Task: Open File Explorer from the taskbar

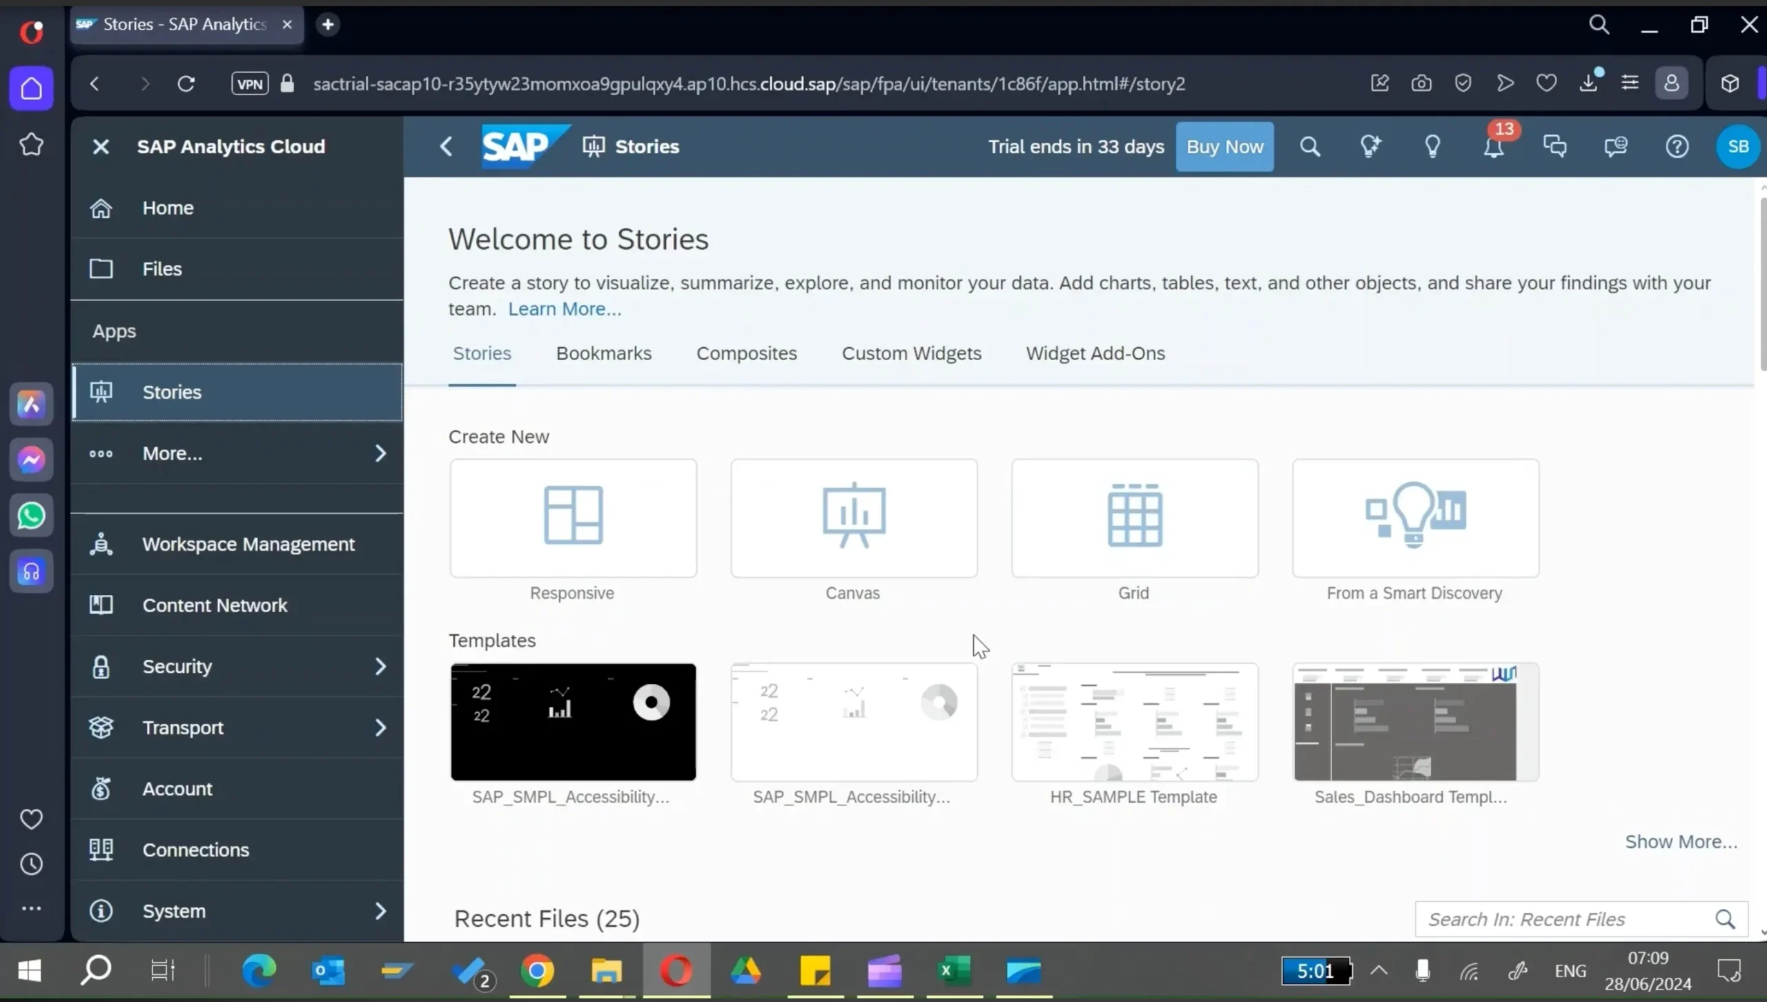Action: coord(606,971)
